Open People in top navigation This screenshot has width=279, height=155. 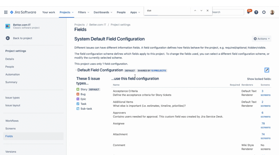click(121, 12)
